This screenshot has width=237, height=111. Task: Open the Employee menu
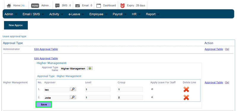(x=98, y=14)
